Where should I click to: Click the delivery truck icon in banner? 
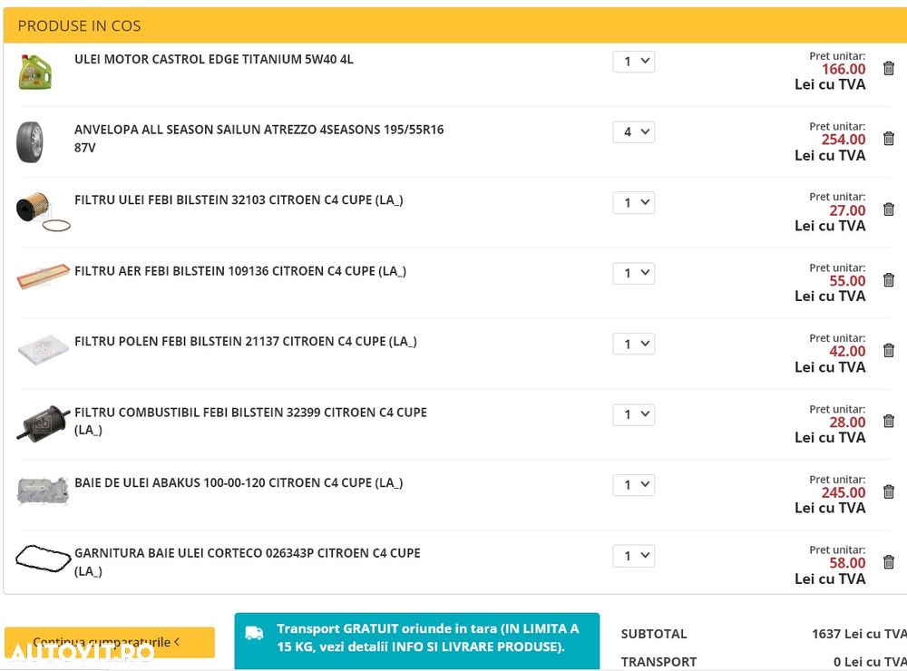(x=254, y=634)
